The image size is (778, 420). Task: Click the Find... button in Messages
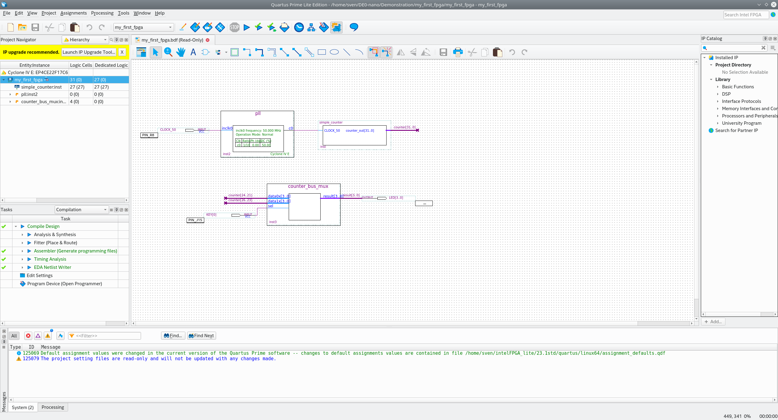click(173, 336)
